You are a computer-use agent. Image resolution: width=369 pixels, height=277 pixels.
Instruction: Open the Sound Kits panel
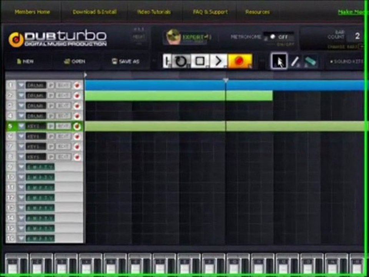(x=346, y=62)
